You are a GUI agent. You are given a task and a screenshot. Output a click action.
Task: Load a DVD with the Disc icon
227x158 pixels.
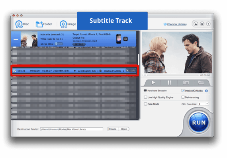(19, 24)
